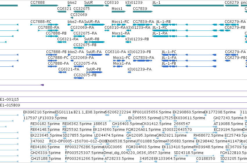247x163 pixels.
Task: Click the CG7888 gene label
Action: point(37,3)
